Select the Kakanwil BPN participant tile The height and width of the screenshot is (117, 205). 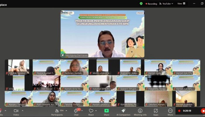tap(102, 83)
